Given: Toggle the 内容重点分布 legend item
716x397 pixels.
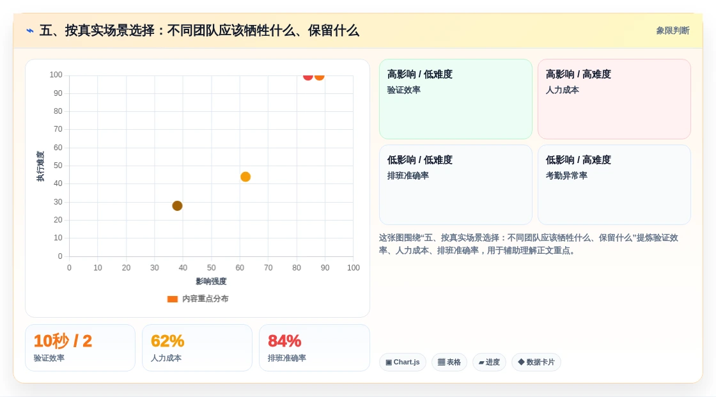Looking at the screenshot, I should click(198, 299).
